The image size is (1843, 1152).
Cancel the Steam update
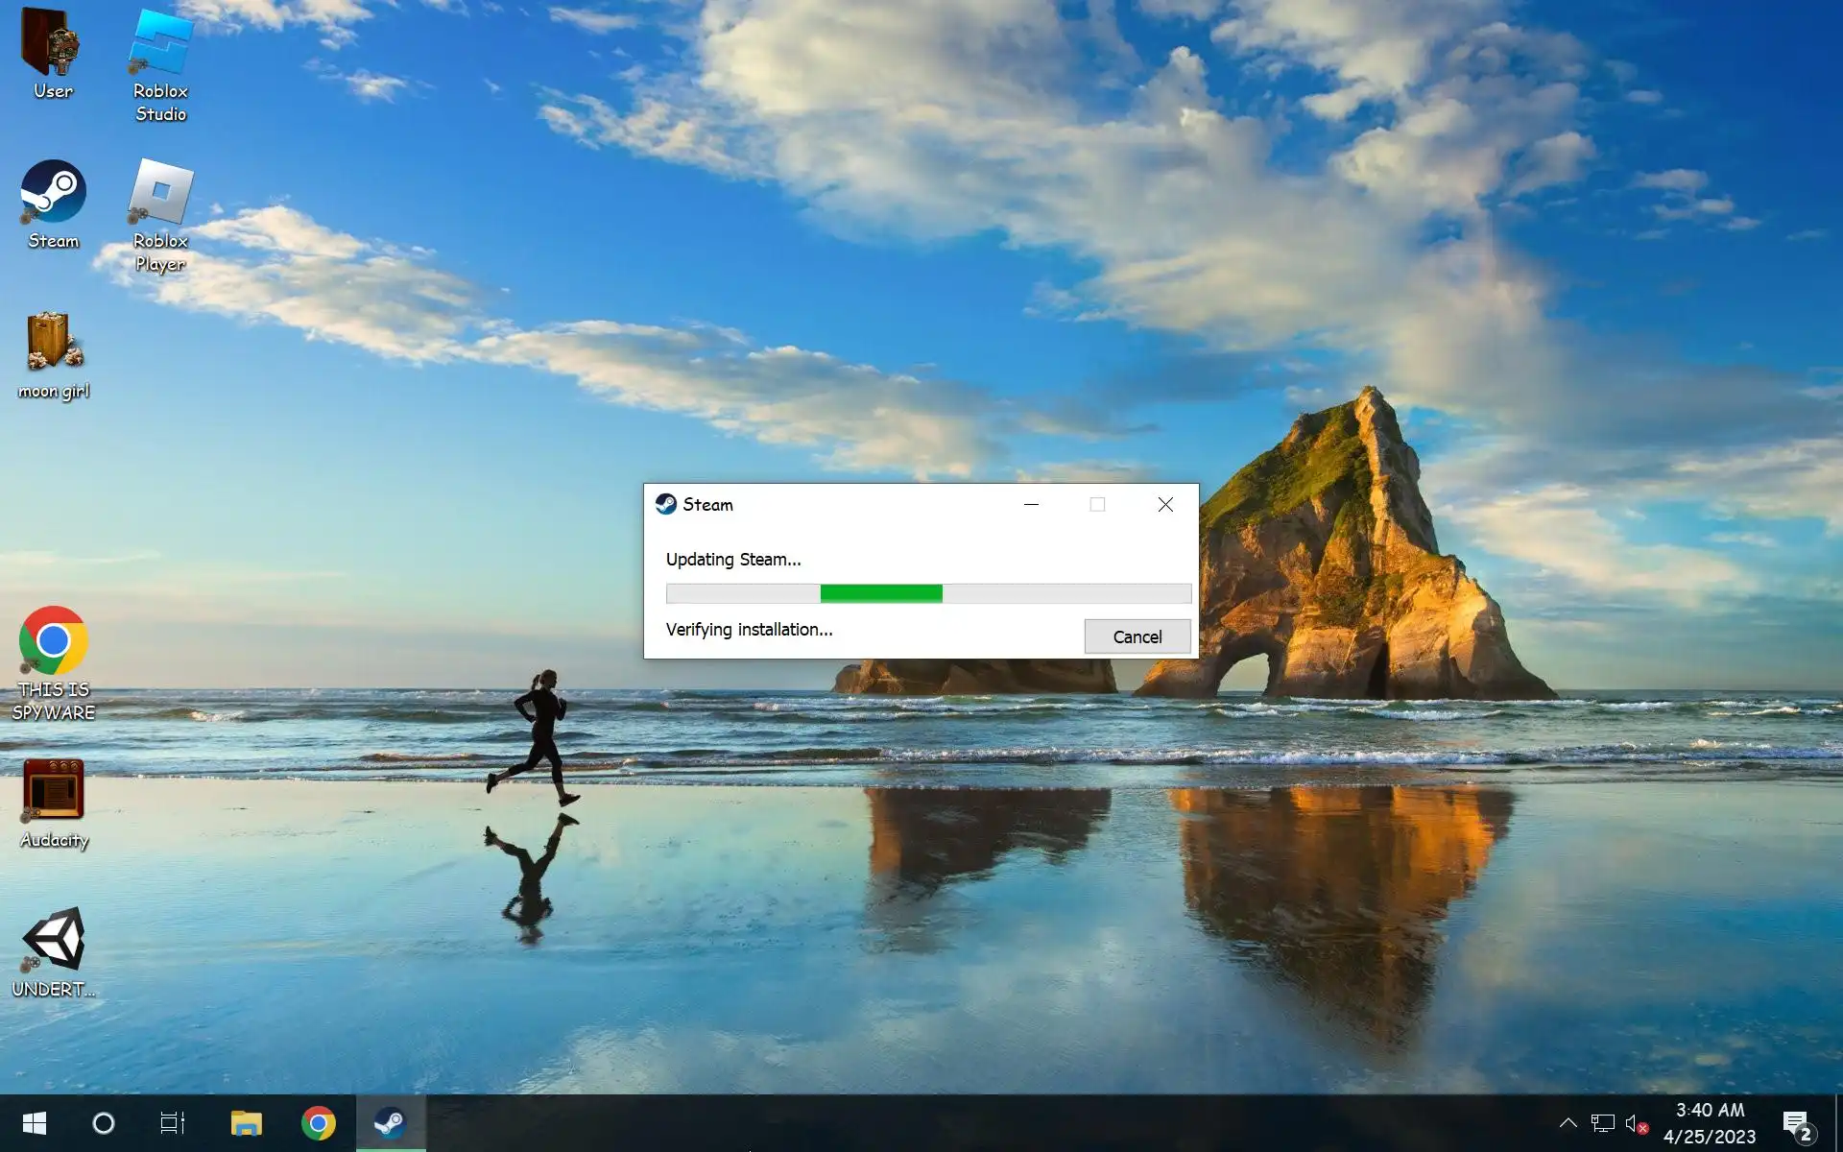point(1137,636)
